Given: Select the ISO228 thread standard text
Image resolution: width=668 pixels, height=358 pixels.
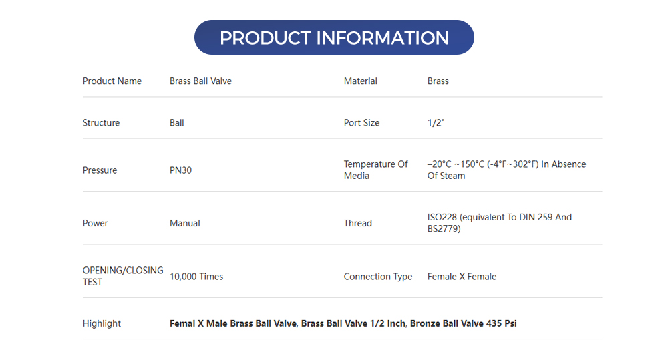Looking at the screenshot, I should (499, 222).
